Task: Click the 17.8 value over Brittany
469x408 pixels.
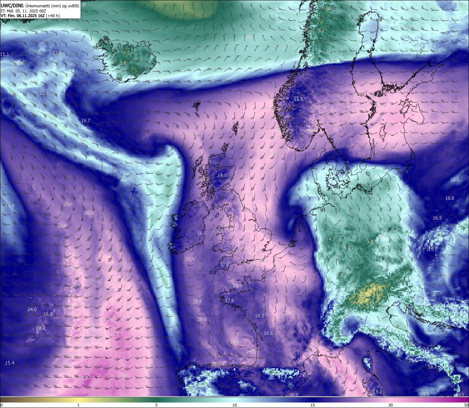Action: coord(229,300)
